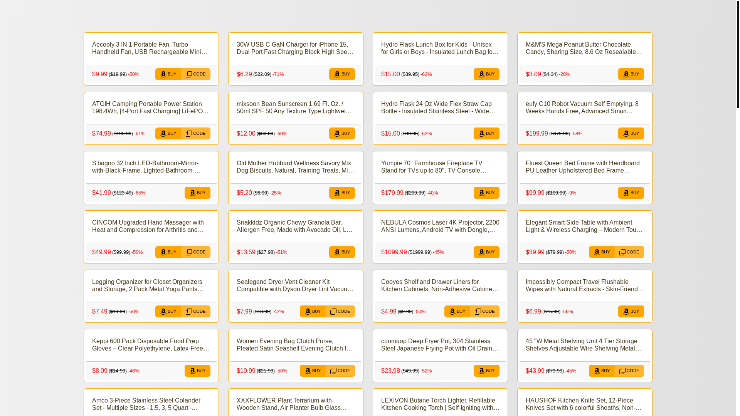The image size is (740, 416).
Task: Buy Cooyes Shelf and Drawer Liners
Action: pyautogui.click(x=457, y=312)
